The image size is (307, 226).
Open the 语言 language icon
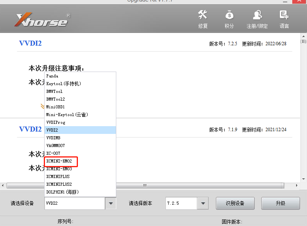pos(284,15)
